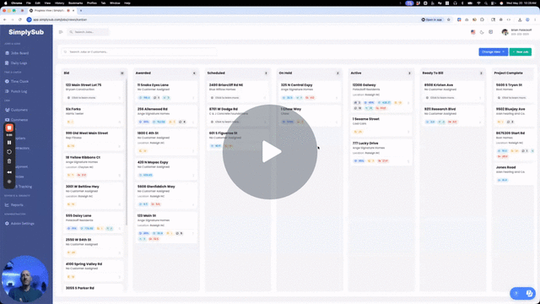The width and height of the screenshot is (540, 304).
Task: Open the language flag selector
Action: (472, 32)
